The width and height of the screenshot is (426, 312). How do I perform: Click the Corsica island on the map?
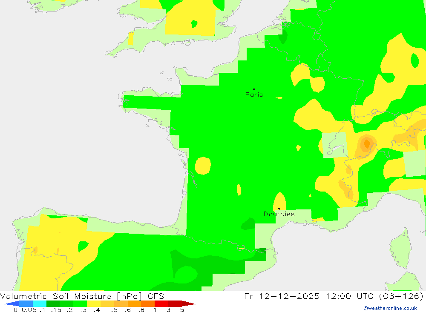[400, 249]
